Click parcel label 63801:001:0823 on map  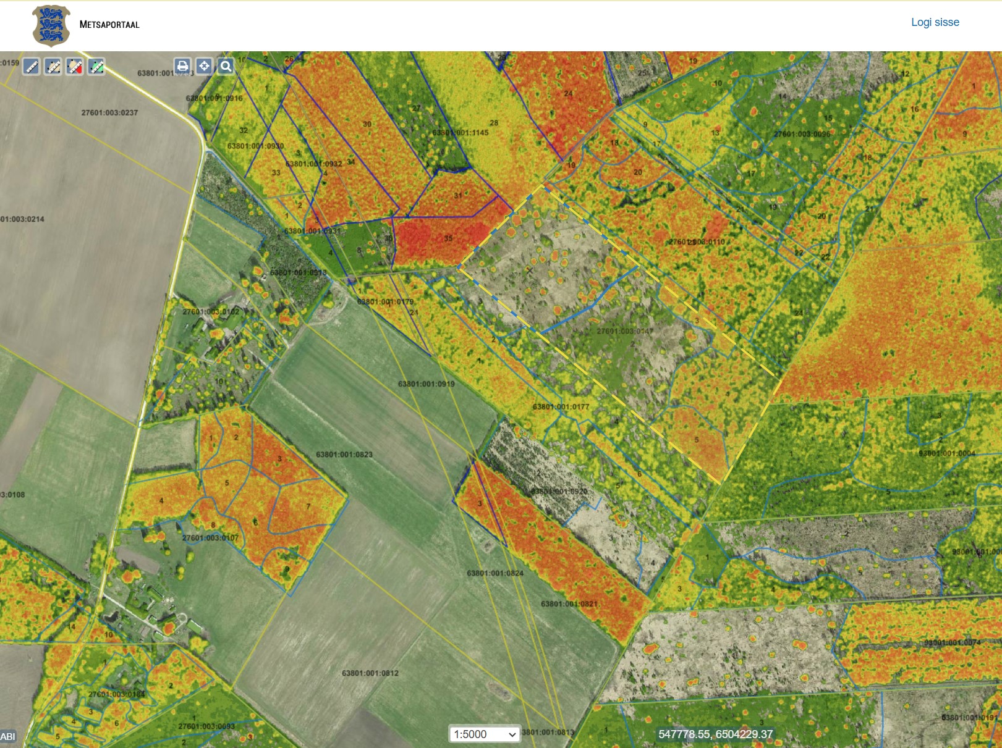pyautogui.click(x=344, y=455)
